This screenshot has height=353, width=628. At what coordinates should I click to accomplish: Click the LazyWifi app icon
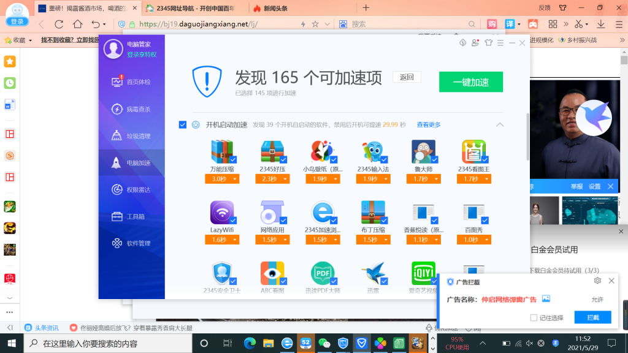(222, 212)
